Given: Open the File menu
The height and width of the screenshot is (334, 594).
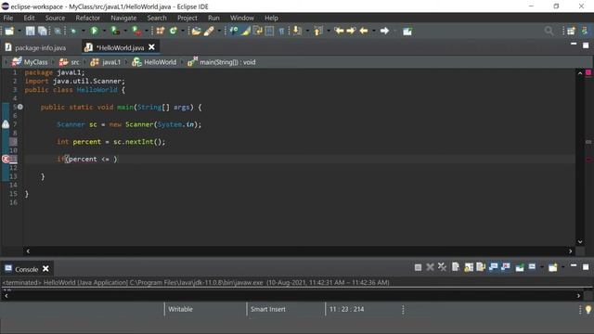Looking at the screenshot, I should point(8,18).
